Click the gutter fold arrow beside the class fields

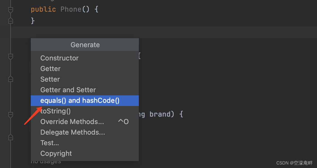[10, 57]
